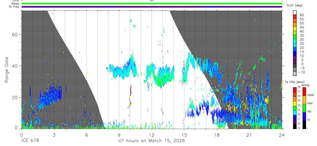The image size is (317, 146).
Task: Click the '18' hour tick on time axis
Action: click(x=217, y=135)
